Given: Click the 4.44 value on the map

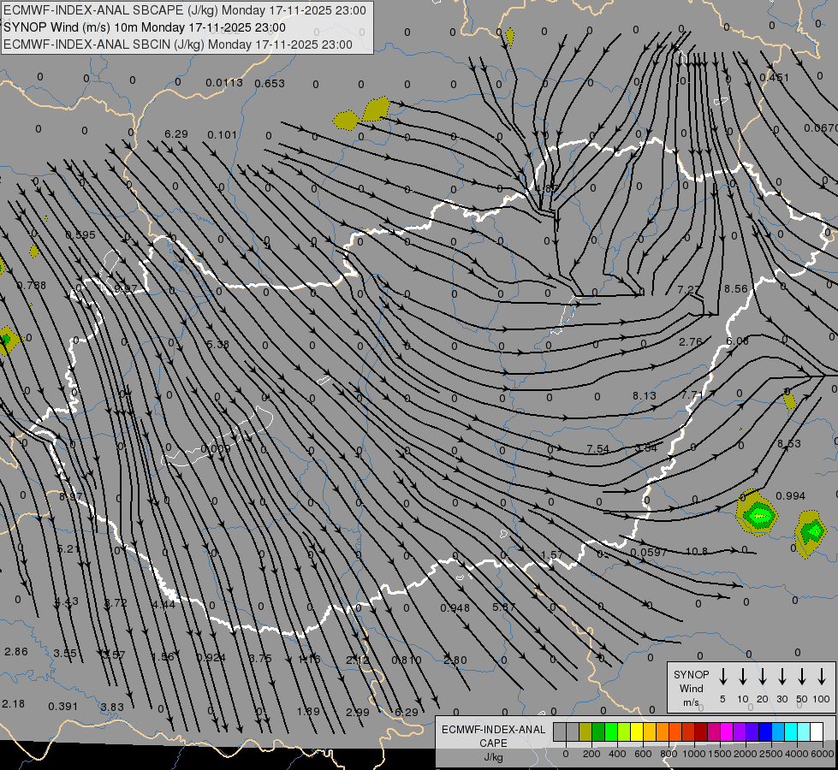Looking at the screenshot, I should (163, 604).
